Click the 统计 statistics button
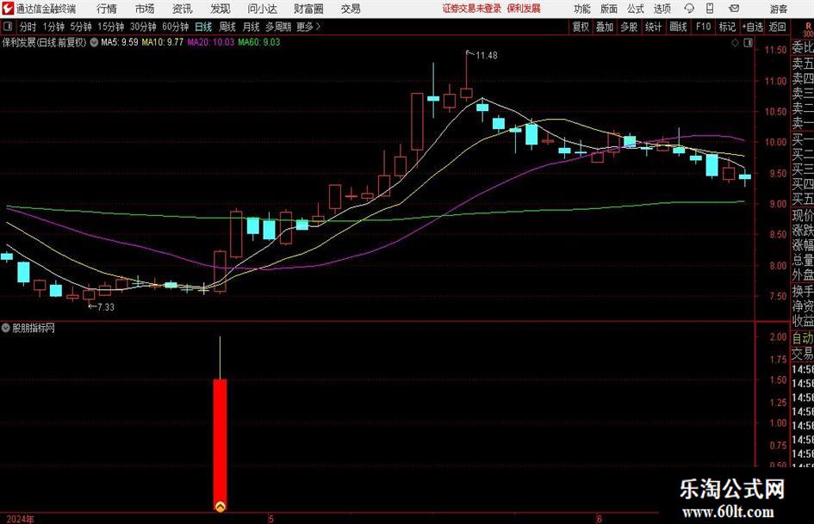This screenshot has height=524, width=814. pos(653,27)
